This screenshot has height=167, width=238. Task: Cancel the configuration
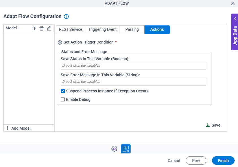[x=174, y=161]
